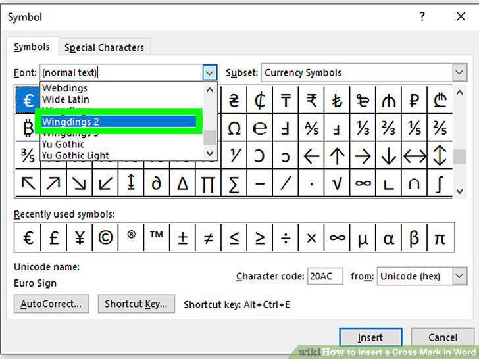The height and width of the screenshot is (359, 479).
Task: Select the upwards arrow ↑ symbol
Action: click(x=337, y=156)
